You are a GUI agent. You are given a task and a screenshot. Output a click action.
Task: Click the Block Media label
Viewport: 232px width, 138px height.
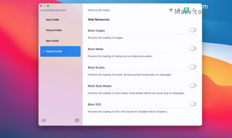[x=96, y=49]
